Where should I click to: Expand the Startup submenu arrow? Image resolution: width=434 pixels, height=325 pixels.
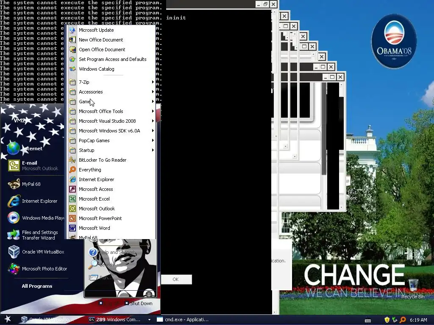tap(153, 150)
